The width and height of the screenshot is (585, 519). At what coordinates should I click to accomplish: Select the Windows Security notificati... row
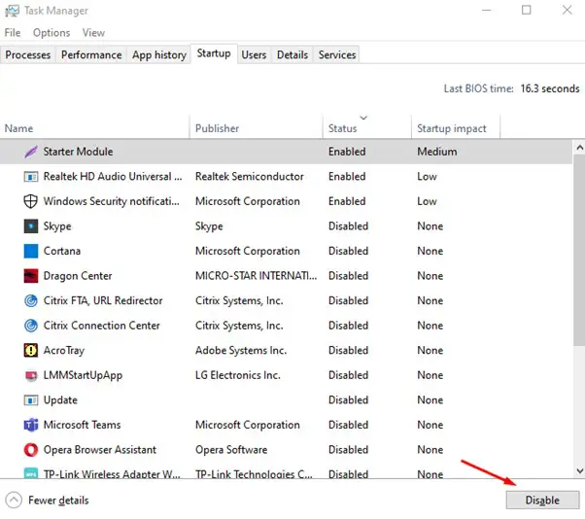click(x=286, y=201)
